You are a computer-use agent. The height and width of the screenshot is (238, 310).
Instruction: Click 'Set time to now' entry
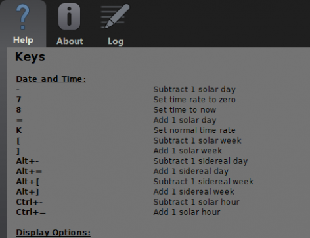tap(185, 109)
